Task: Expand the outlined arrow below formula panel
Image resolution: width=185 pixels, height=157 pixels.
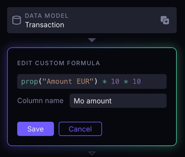Action: [92, 153]
